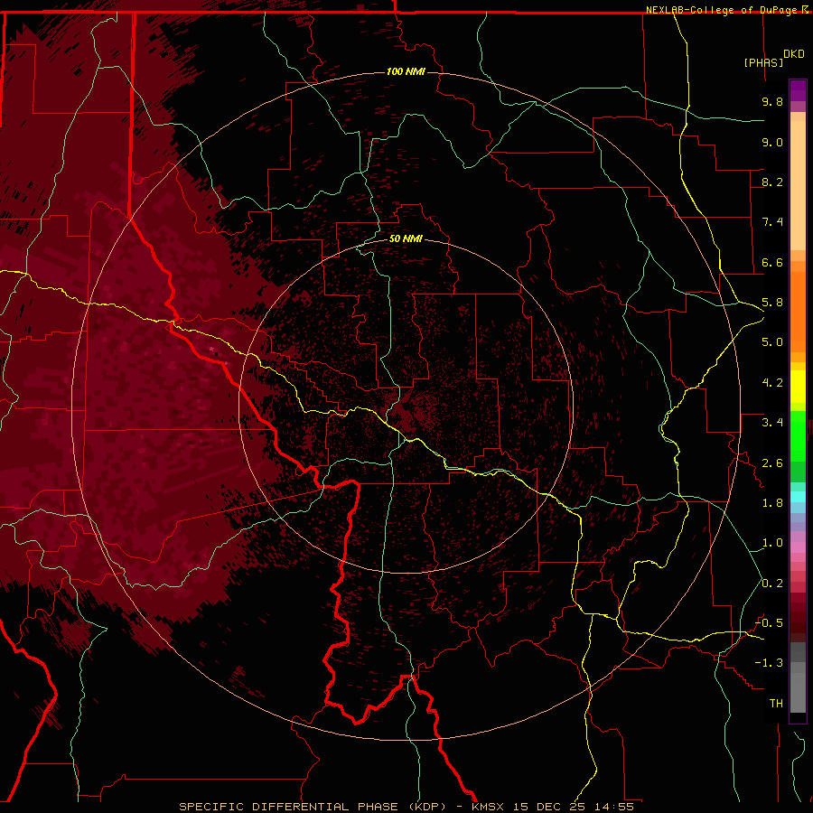Click the yellow segment of color bar
Image resolution: width=813 pixels, height=813 pixels.
pos(798,387)
